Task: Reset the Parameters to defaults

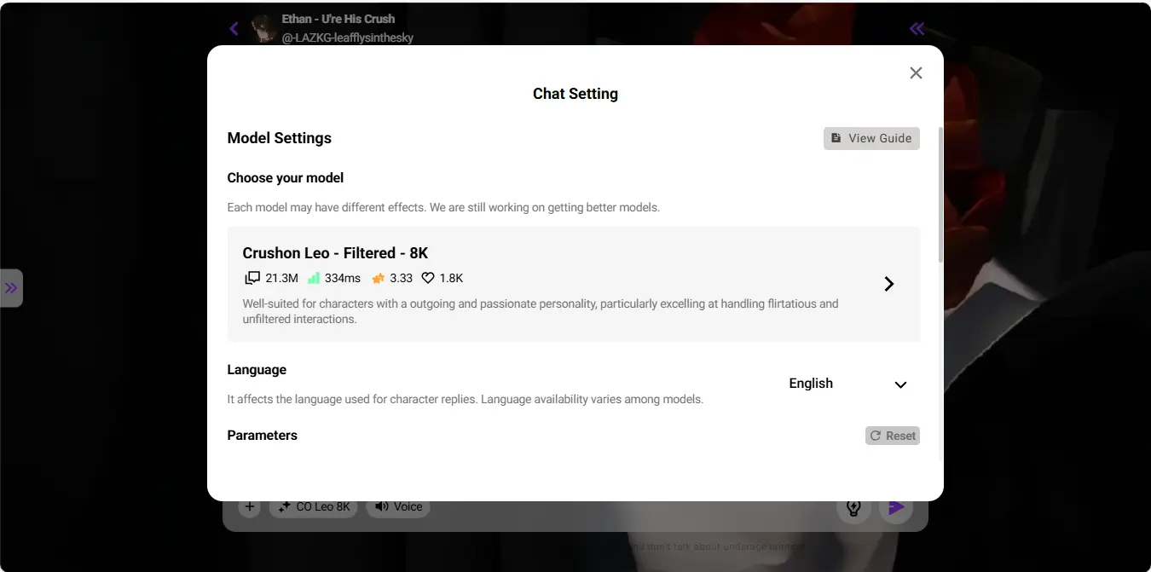Action: tap(892, 436)
